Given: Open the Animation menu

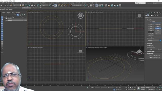Looking at the screenshot, I should click(x=35, y=3).
